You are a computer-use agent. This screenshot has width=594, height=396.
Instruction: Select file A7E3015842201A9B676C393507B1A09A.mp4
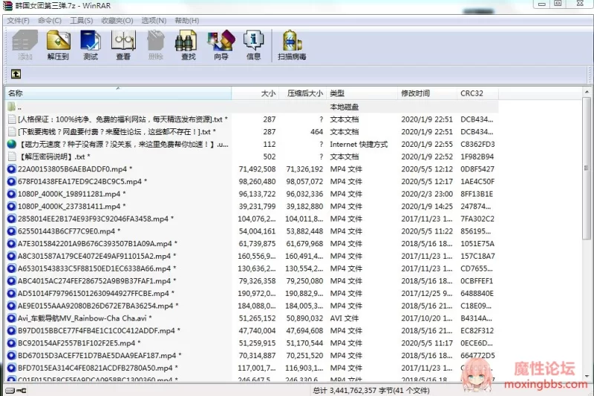[97, 243]
